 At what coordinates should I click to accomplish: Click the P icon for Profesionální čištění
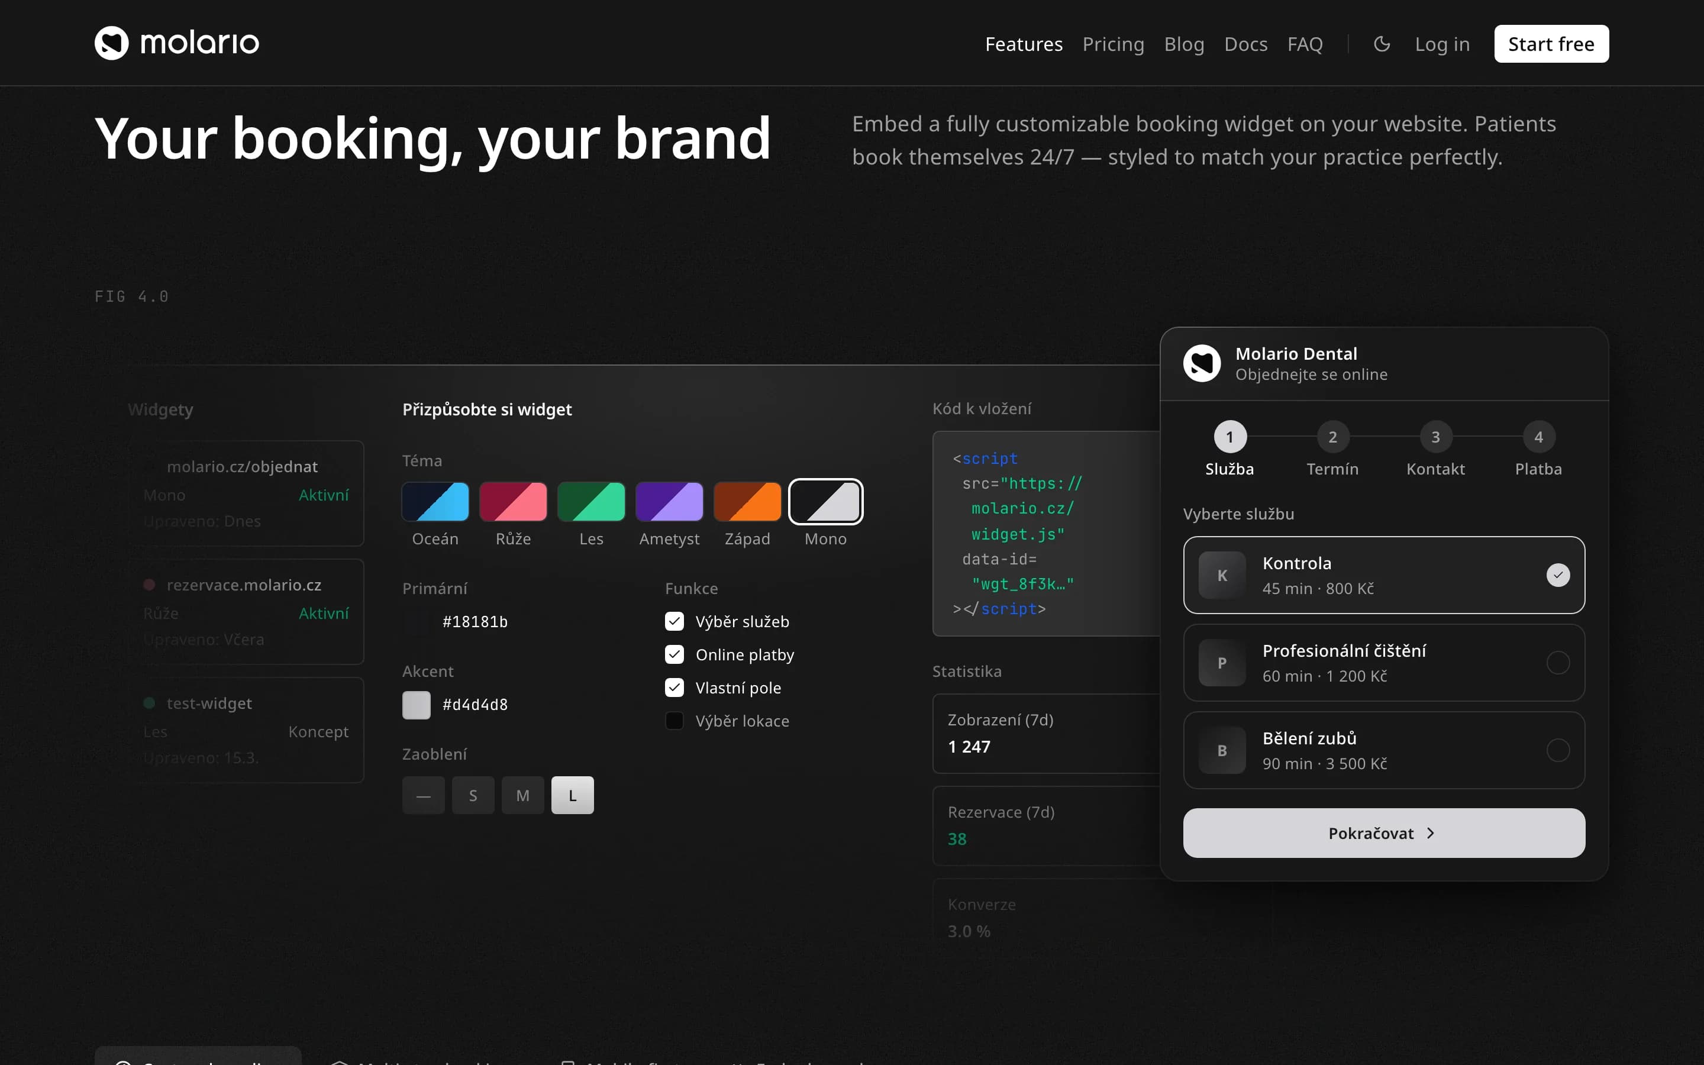[x=1222, y=663]
